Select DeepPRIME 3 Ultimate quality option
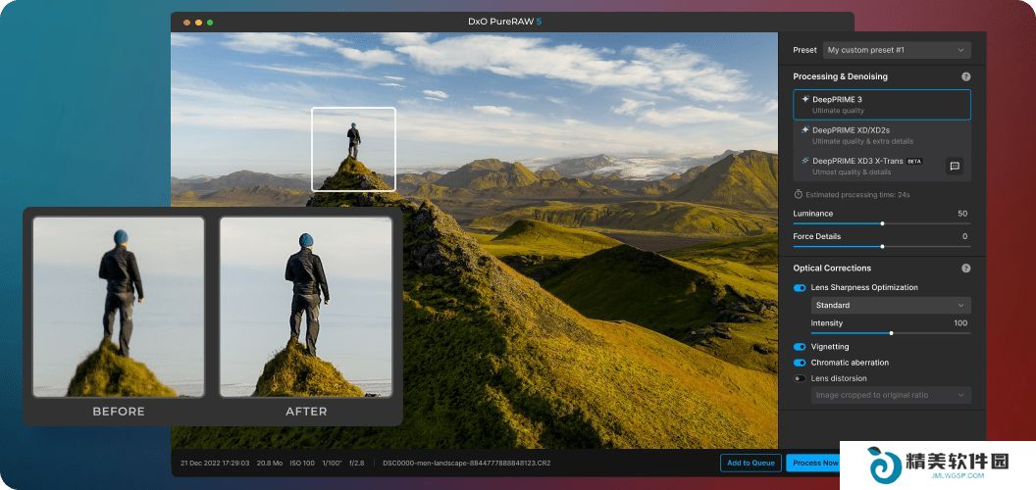Screen dimensions: 1036x490 pos(882,105)
